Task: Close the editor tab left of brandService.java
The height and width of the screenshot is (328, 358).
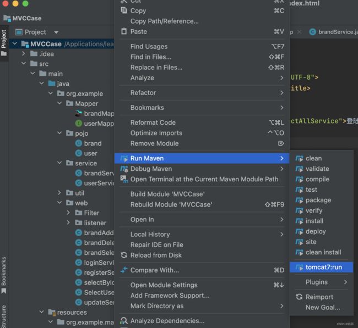Action: [x=299, y=32]
